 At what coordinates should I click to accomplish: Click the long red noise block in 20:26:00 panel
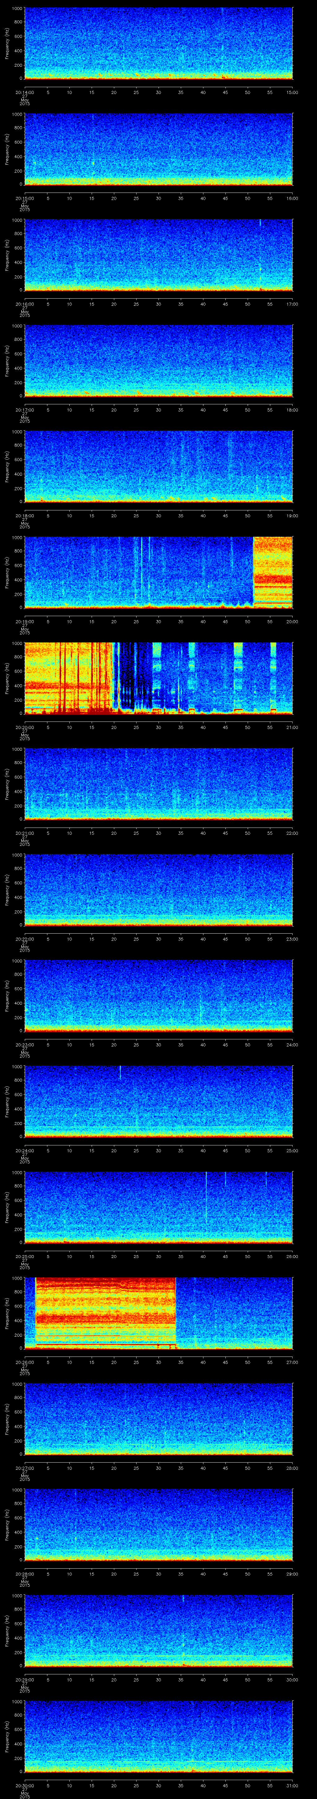(105, 1313)
